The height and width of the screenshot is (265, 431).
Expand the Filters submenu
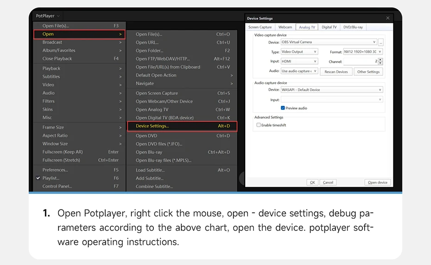point(80,101)
